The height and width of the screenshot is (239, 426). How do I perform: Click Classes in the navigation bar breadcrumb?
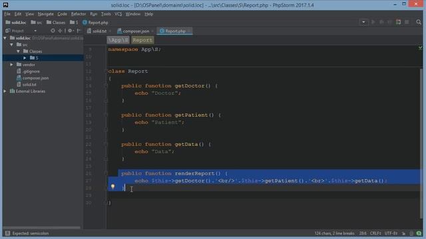coord(56,23)
